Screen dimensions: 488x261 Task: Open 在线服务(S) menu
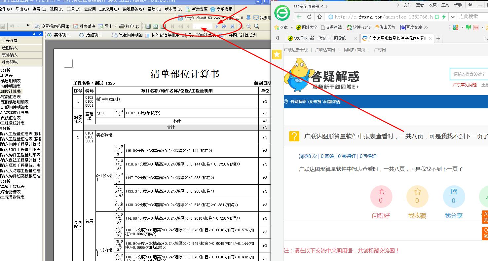coord(133,9)
